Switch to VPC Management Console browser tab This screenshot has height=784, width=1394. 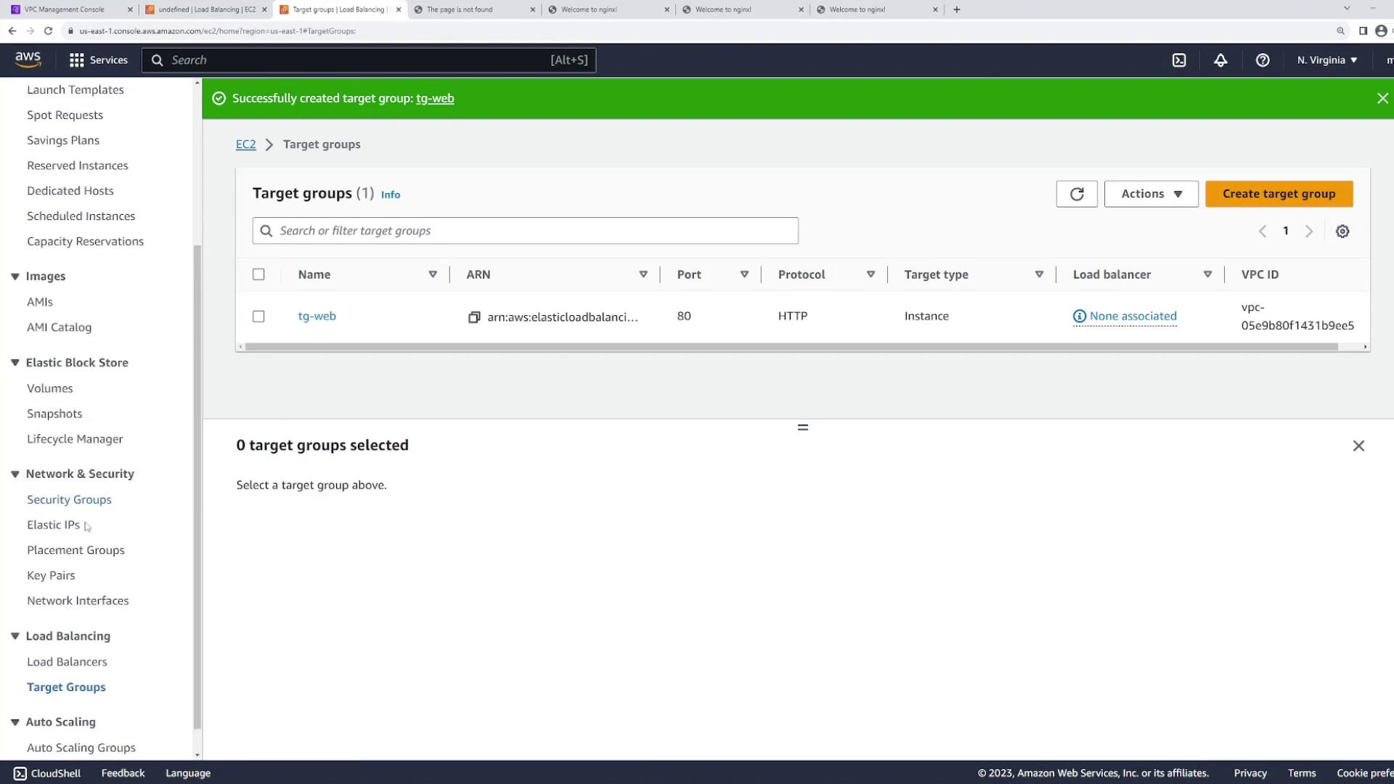tap(65, 9)
